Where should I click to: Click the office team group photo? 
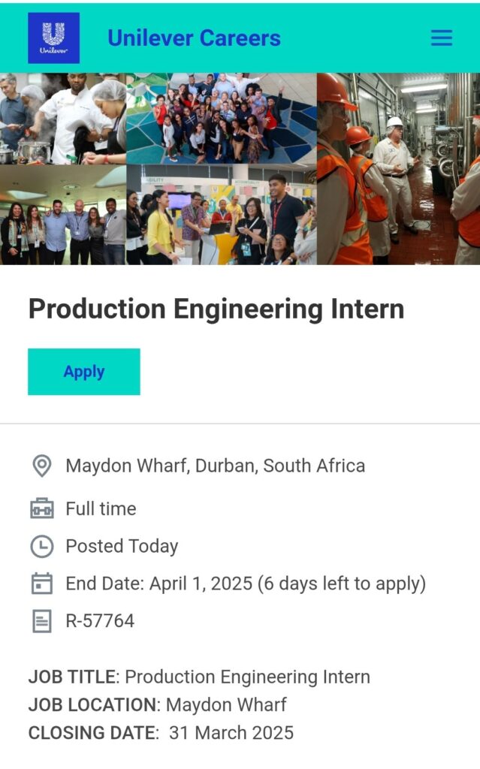(63, 215)
